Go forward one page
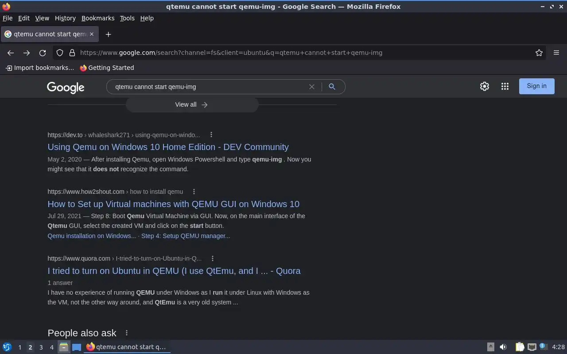567x354 pixels. [x=27, y=53]
